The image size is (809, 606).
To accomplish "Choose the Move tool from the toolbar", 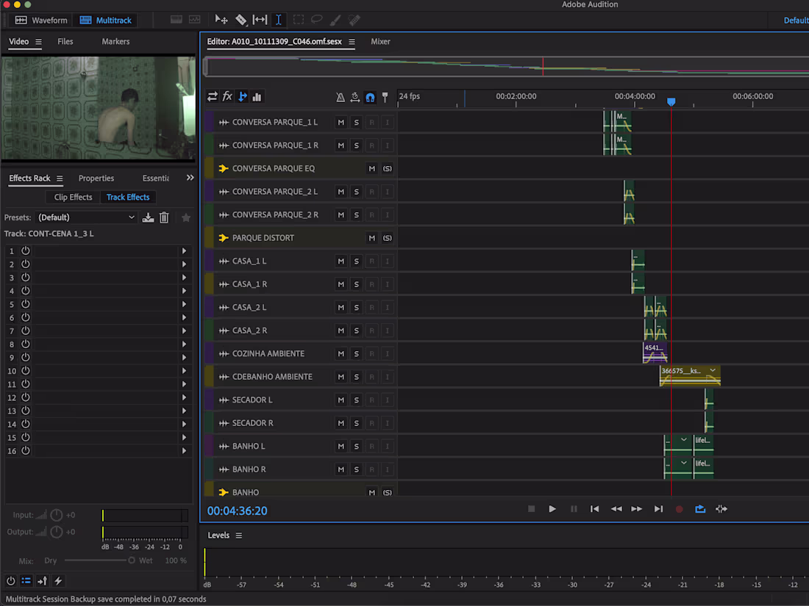I will point(221,20).
